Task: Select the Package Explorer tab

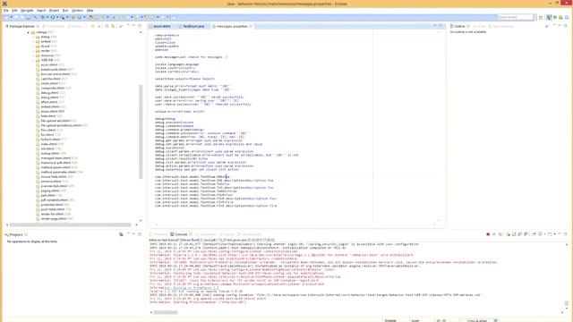Action: point(21,26)
